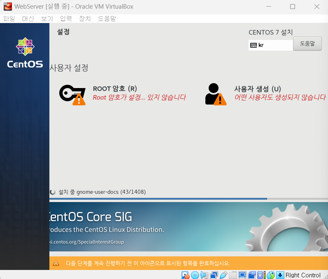328x279 pixels.
Task: Open the ROOT 암호 key icon
Action: point(72,95)
